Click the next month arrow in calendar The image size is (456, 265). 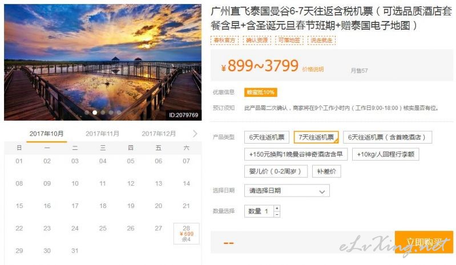195,133
